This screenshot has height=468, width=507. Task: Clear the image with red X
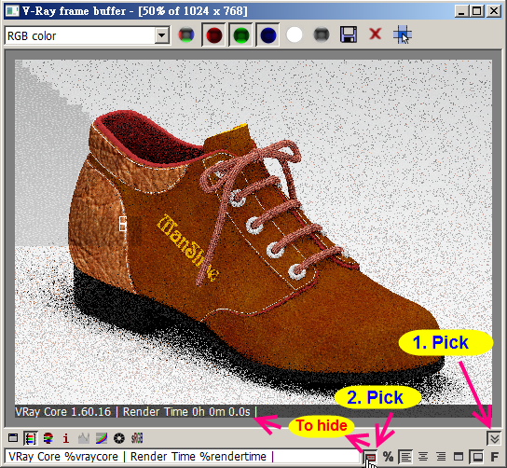pyautogui.click(x=376, y=34)
